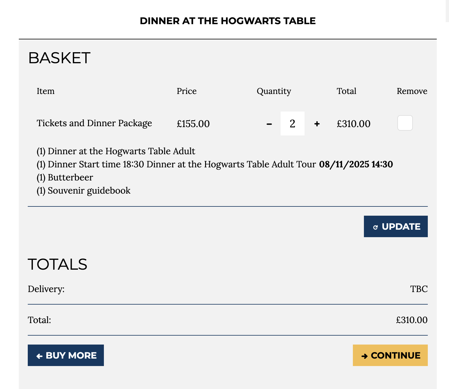
Task: Click the Butterbeer line in package details
Action: point(70,177)
